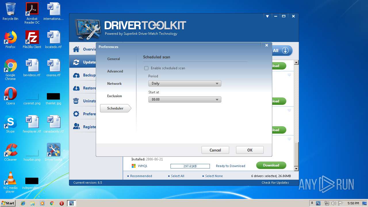The width and height of the screenshot is (368, 207).
Task: Select the theirlet.jpg desktop file
Action: tap(53, 98)
